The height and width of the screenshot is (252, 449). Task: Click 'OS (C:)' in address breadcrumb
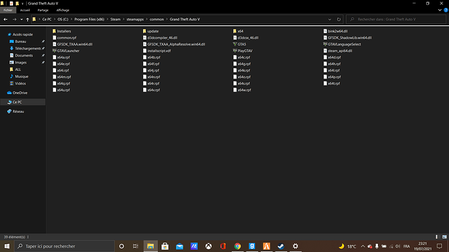63,19
